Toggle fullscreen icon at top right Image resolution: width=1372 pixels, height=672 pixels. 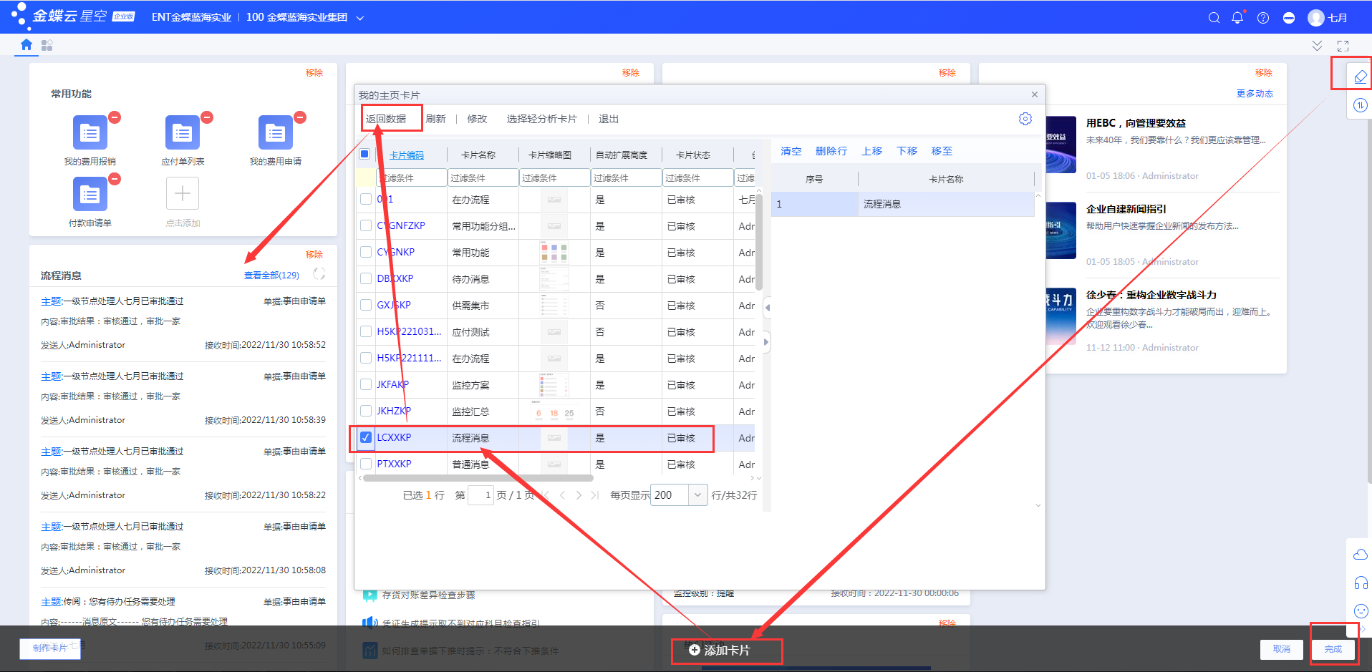click(1343, 46)
